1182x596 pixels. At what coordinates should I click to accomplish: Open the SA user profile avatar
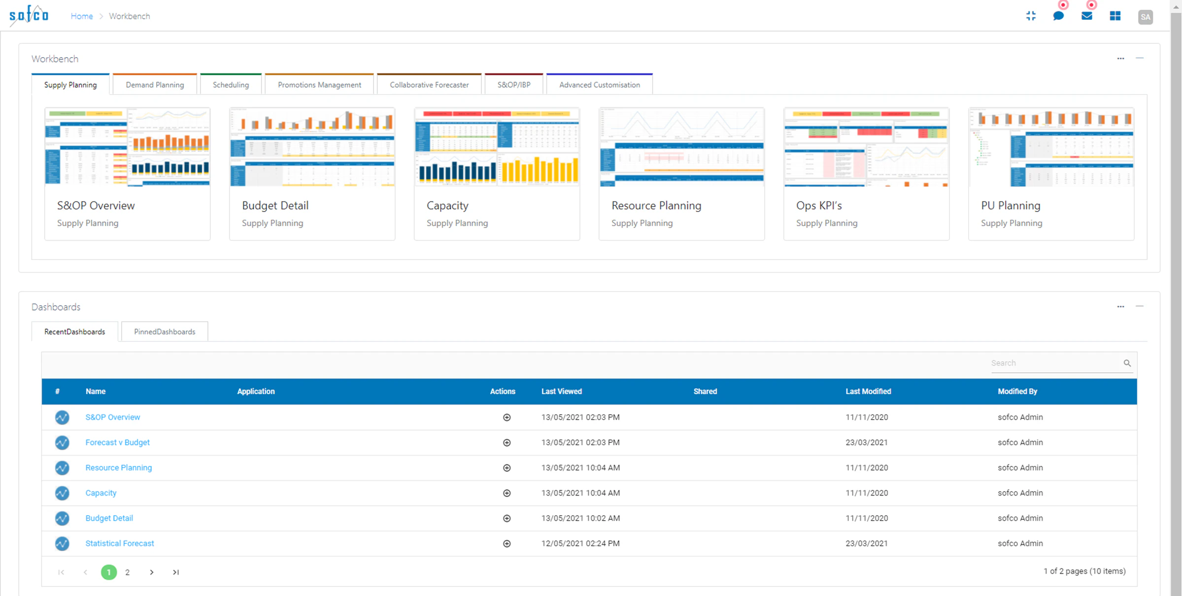click(x=1146, y=16)
